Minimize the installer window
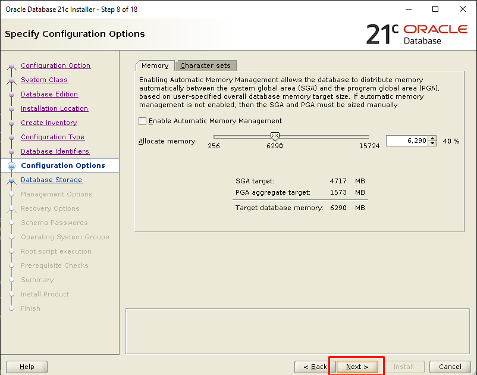This screenshot has width=477, height=375. coord(409,9)
